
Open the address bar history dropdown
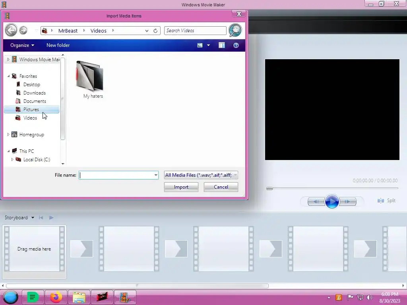click(x=147, y=31)
